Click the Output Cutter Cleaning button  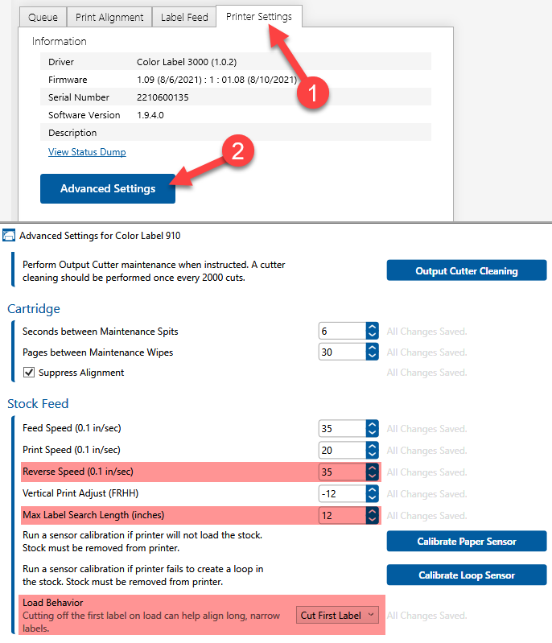click(x=466, y=271)
